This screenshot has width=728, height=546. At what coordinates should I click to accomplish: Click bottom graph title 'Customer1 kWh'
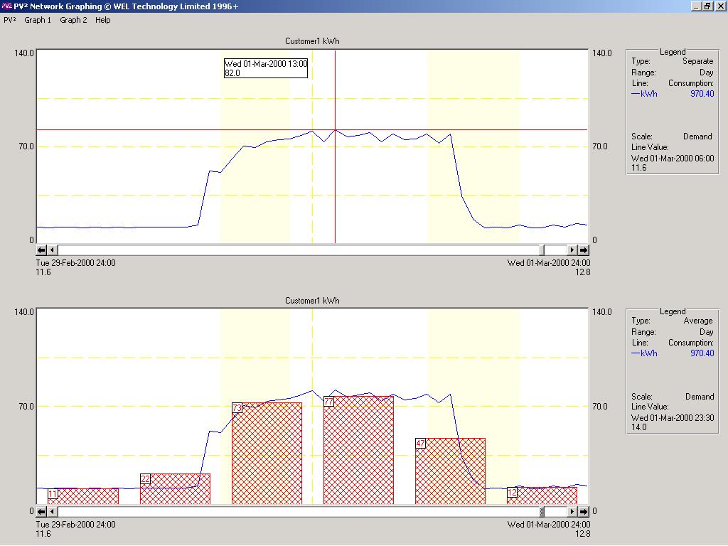click(312, 301)
